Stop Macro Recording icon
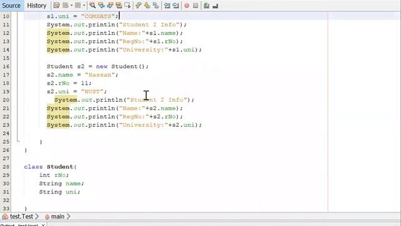This screenshot has width=401, height=226. point(195,6)
